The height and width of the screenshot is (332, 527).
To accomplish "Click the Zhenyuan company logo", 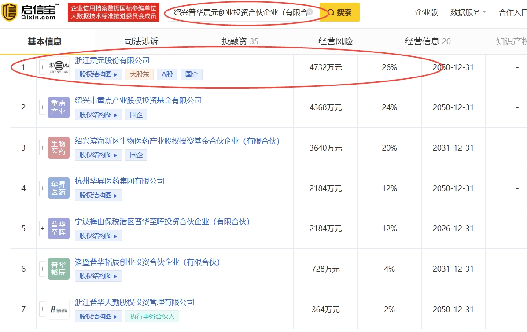I will [59, 67].
